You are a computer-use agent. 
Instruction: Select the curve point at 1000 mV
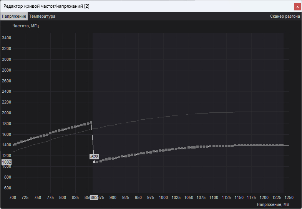[163, 150]
